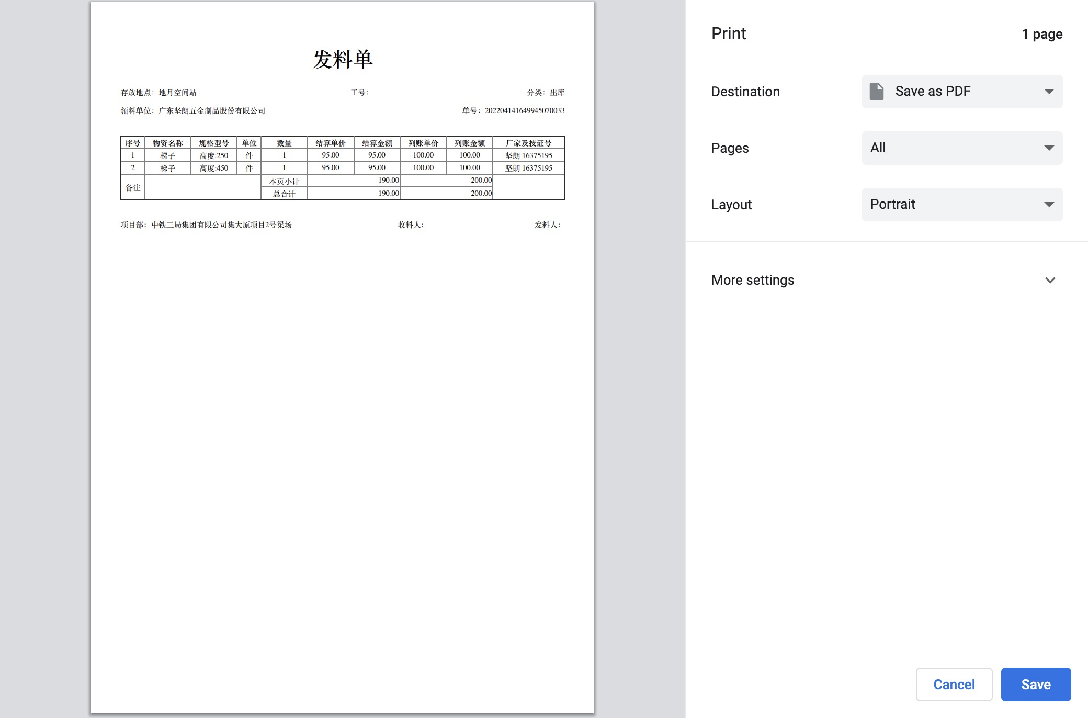Click the 结算金额 column header

tap(377, 143)
